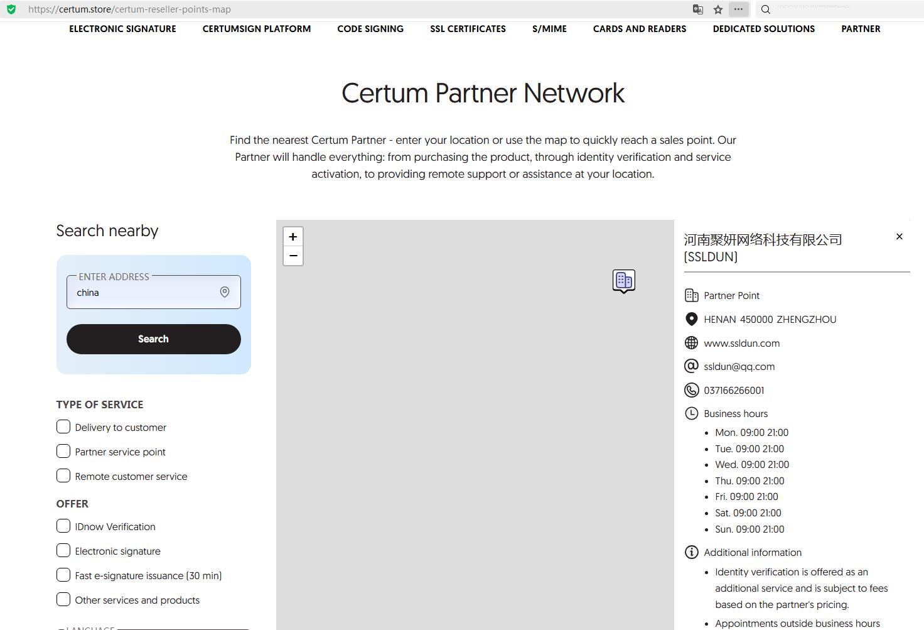Click the SSLDUN partner name title
Screen dimensions: 924x630
[763, 248]
